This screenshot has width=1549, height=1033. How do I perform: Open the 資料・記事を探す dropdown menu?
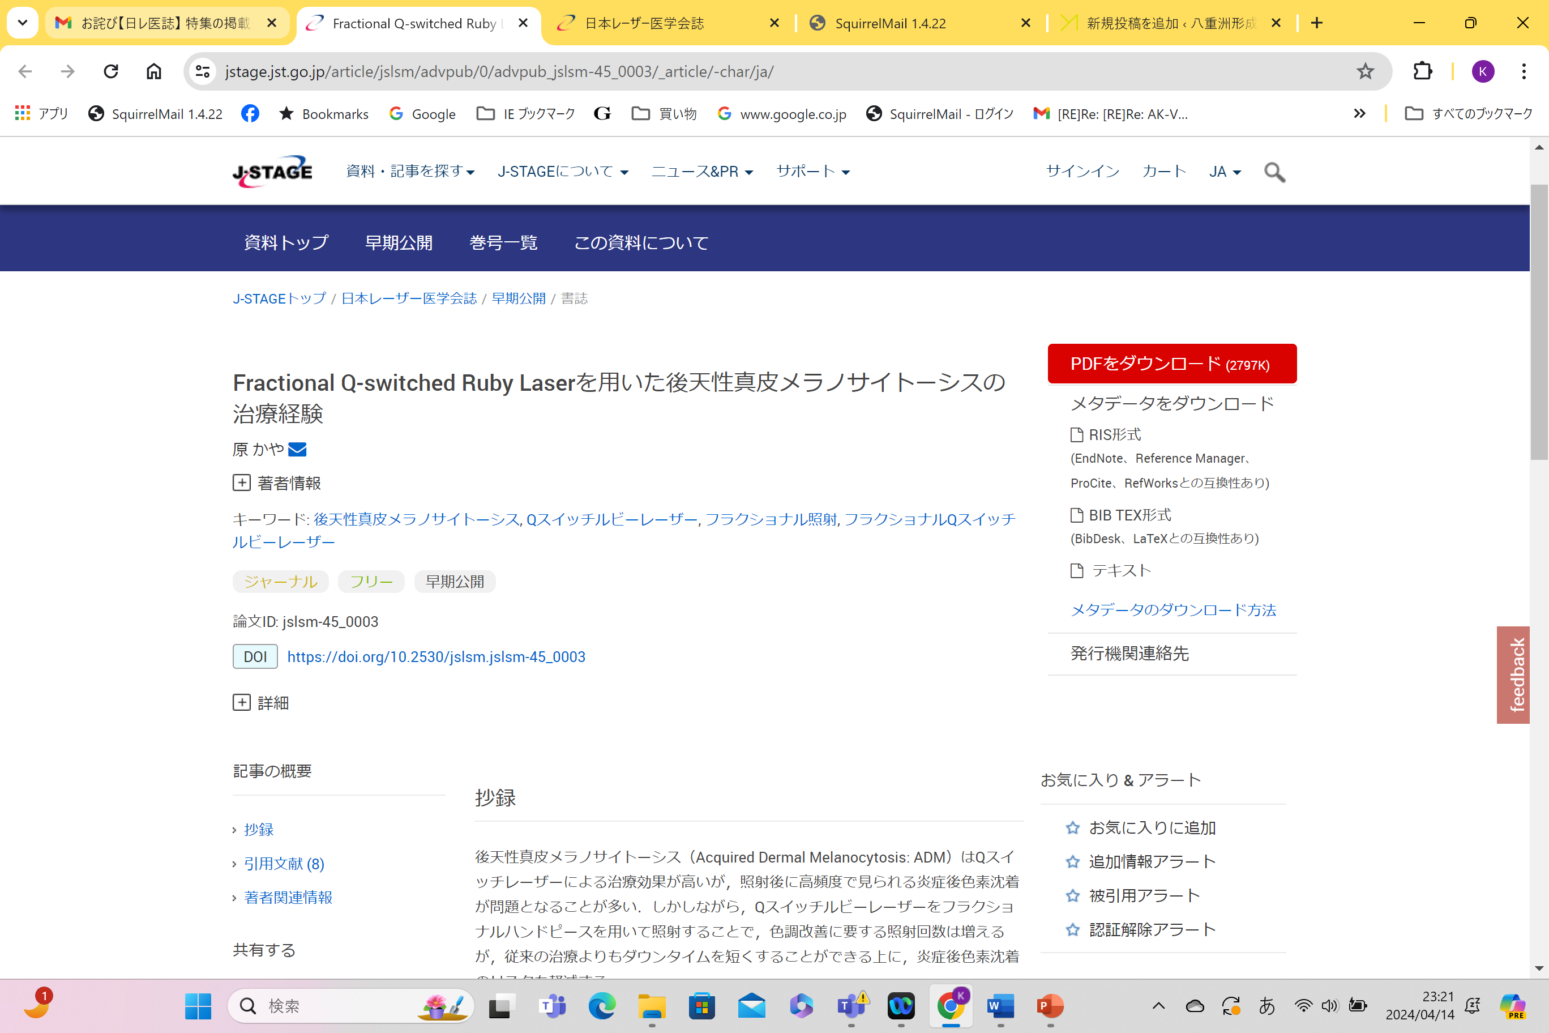[x=410, y=171]
